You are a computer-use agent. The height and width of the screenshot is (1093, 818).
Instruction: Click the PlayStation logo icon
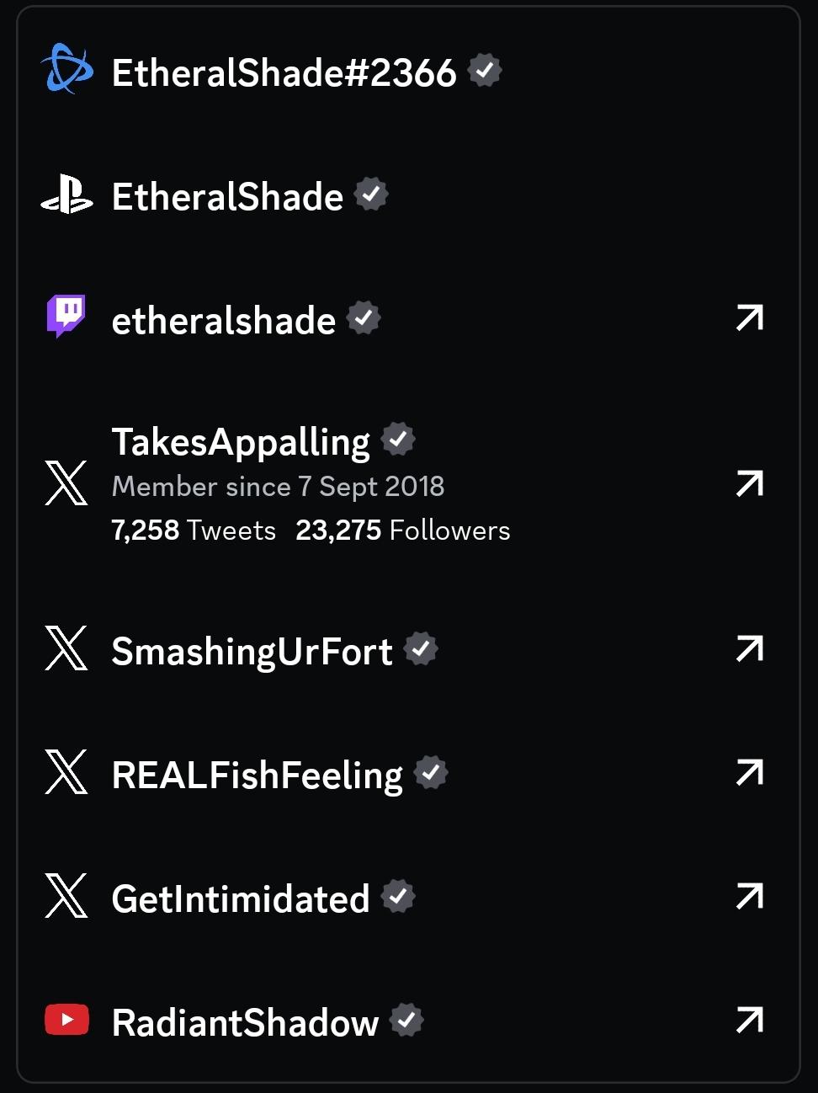tap(66, 195)
